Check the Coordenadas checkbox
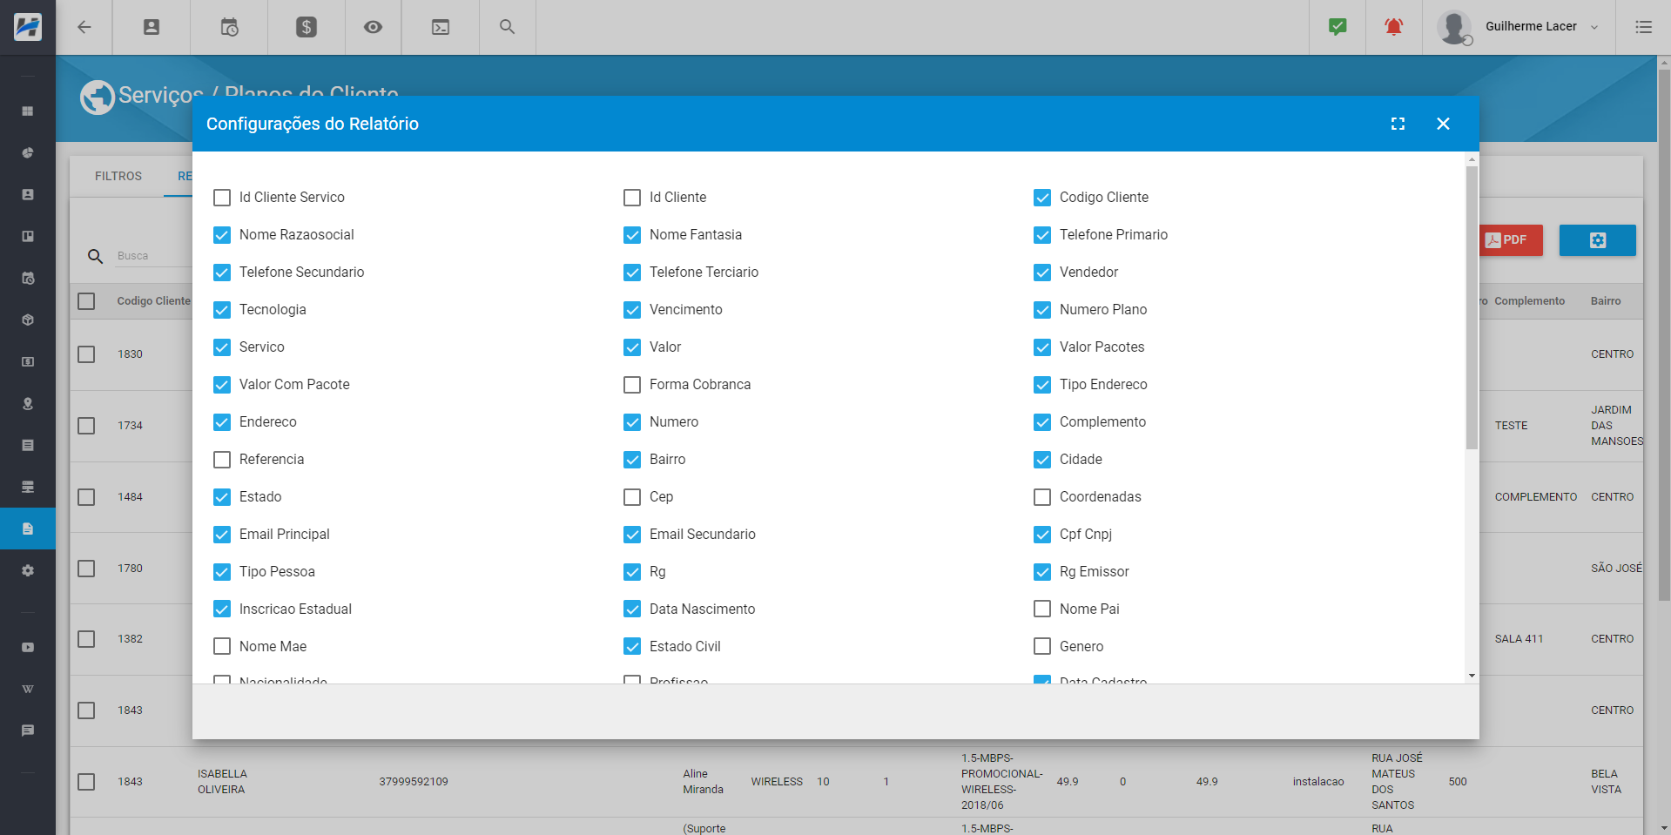Viewport: 1671px width, 835px height. 1042,497
